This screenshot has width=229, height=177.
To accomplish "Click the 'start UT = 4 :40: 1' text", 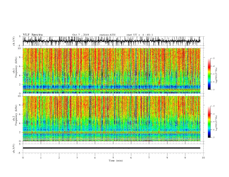I will [x=140, y=35].
